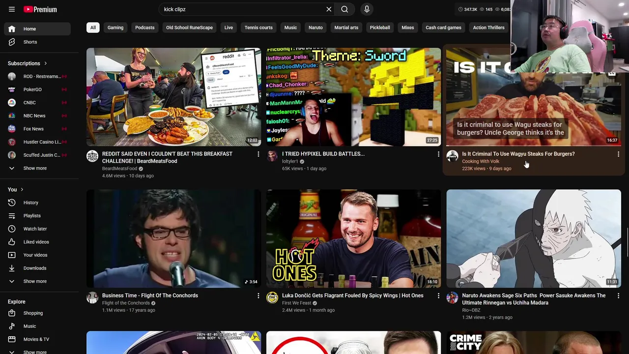
Task: Open the hamburger guide menu
Action: click(x=12, y=9)
